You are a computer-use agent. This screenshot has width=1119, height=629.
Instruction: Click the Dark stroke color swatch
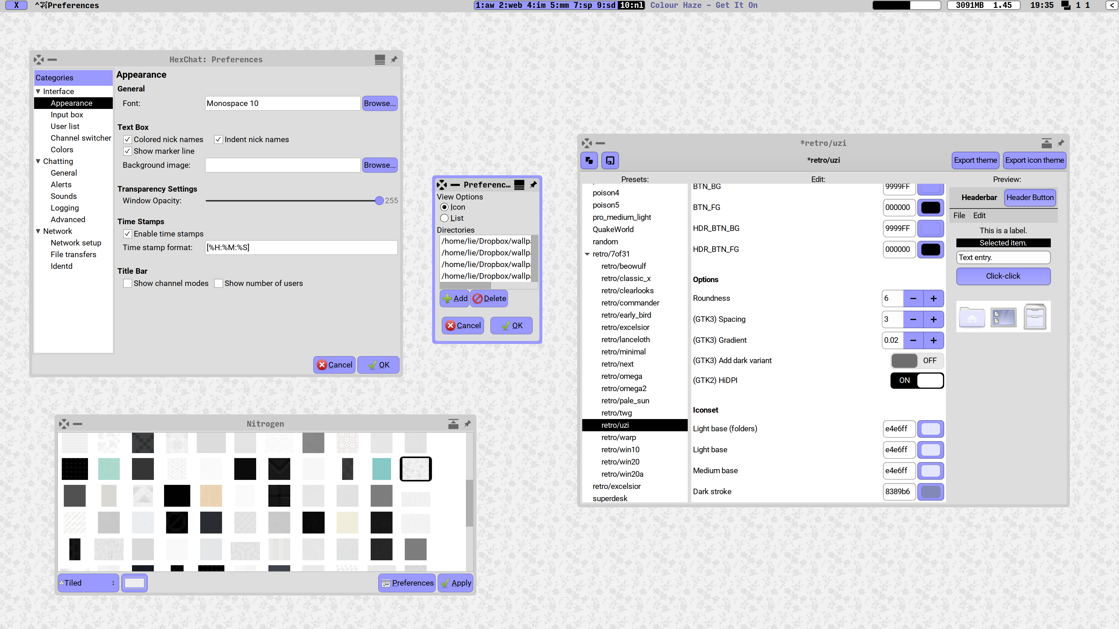pyautogui.click(x=930, y=491)
